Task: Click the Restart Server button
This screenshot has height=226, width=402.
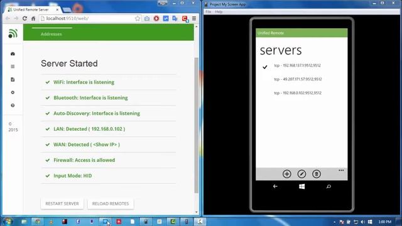Action: pyautogui.click(x=62, y=203)
